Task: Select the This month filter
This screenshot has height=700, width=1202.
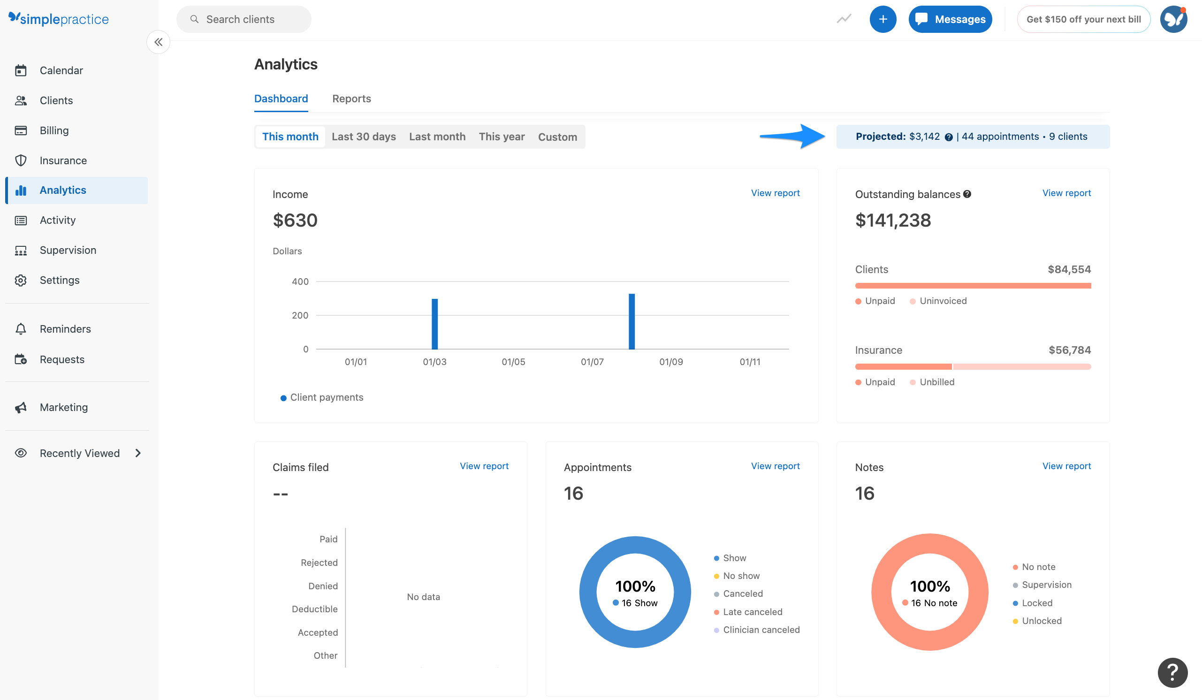Action: (x=290, y=137)
